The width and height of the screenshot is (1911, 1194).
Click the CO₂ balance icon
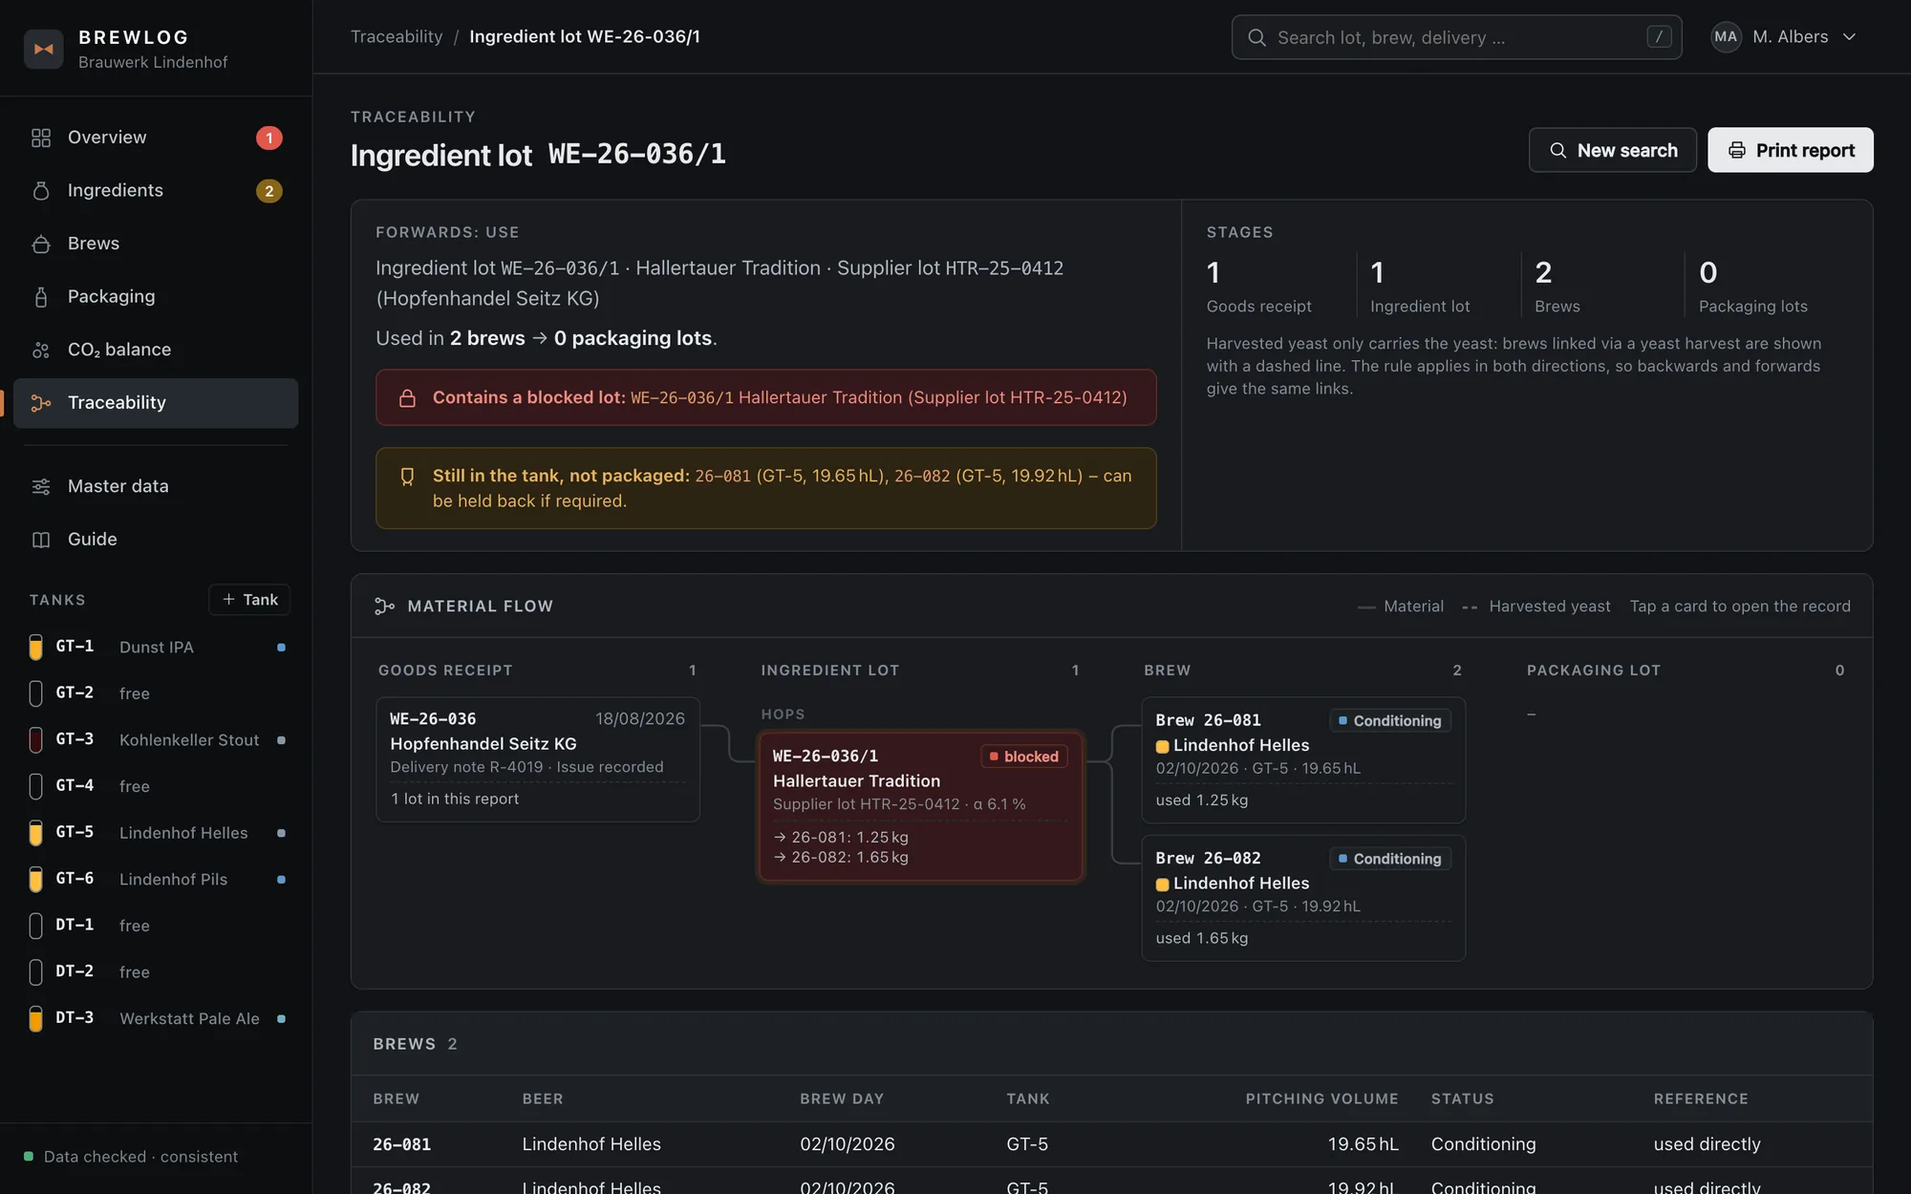coord(41,350)
